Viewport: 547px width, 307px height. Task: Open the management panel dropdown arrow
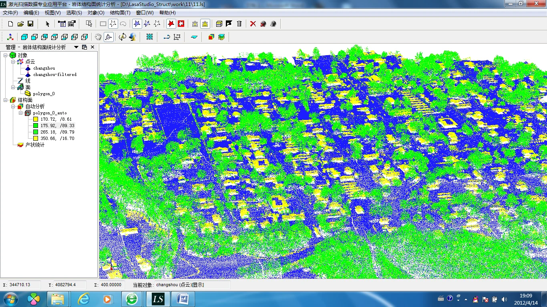coord(76,47)
